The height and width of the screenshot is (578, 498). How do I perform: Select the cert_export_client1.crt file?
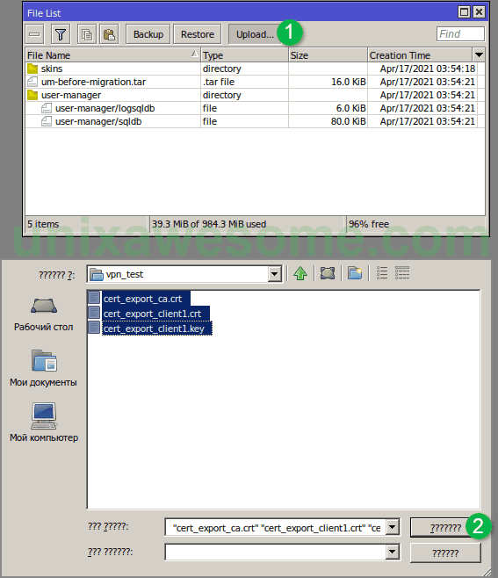point(152,314)
